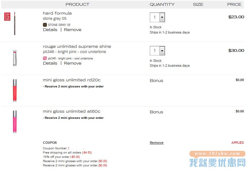Image resolution: width=250 pixels, height=170 pixels.
Task: Open the hard formula product title
Action: point(57,13)
